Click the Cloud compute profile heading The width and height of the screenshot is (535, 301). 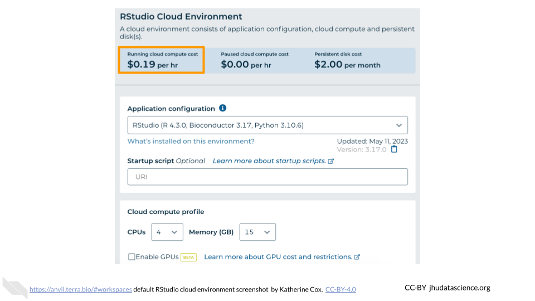point(166,212)
